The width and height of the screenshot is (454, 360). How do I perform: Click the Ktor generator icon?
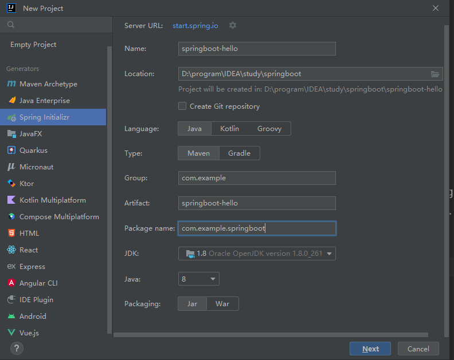click(11, 183)
